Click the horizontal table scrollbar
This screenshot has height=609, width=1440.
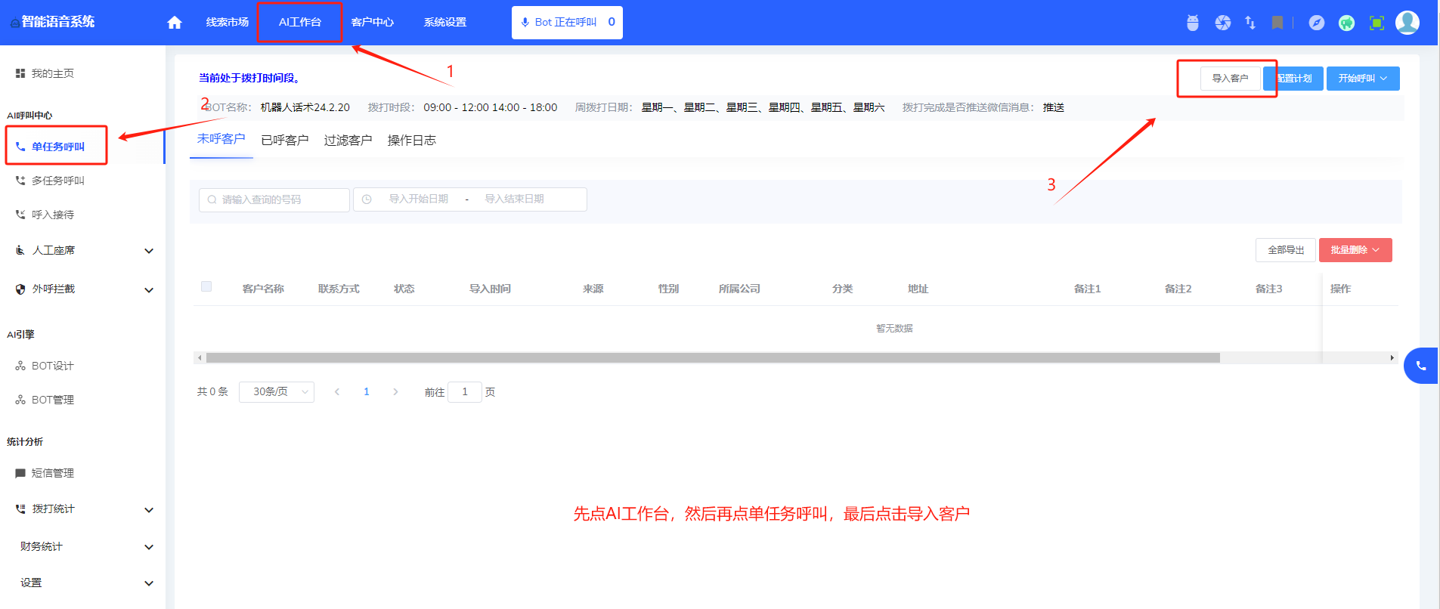[x=712, y=358]
